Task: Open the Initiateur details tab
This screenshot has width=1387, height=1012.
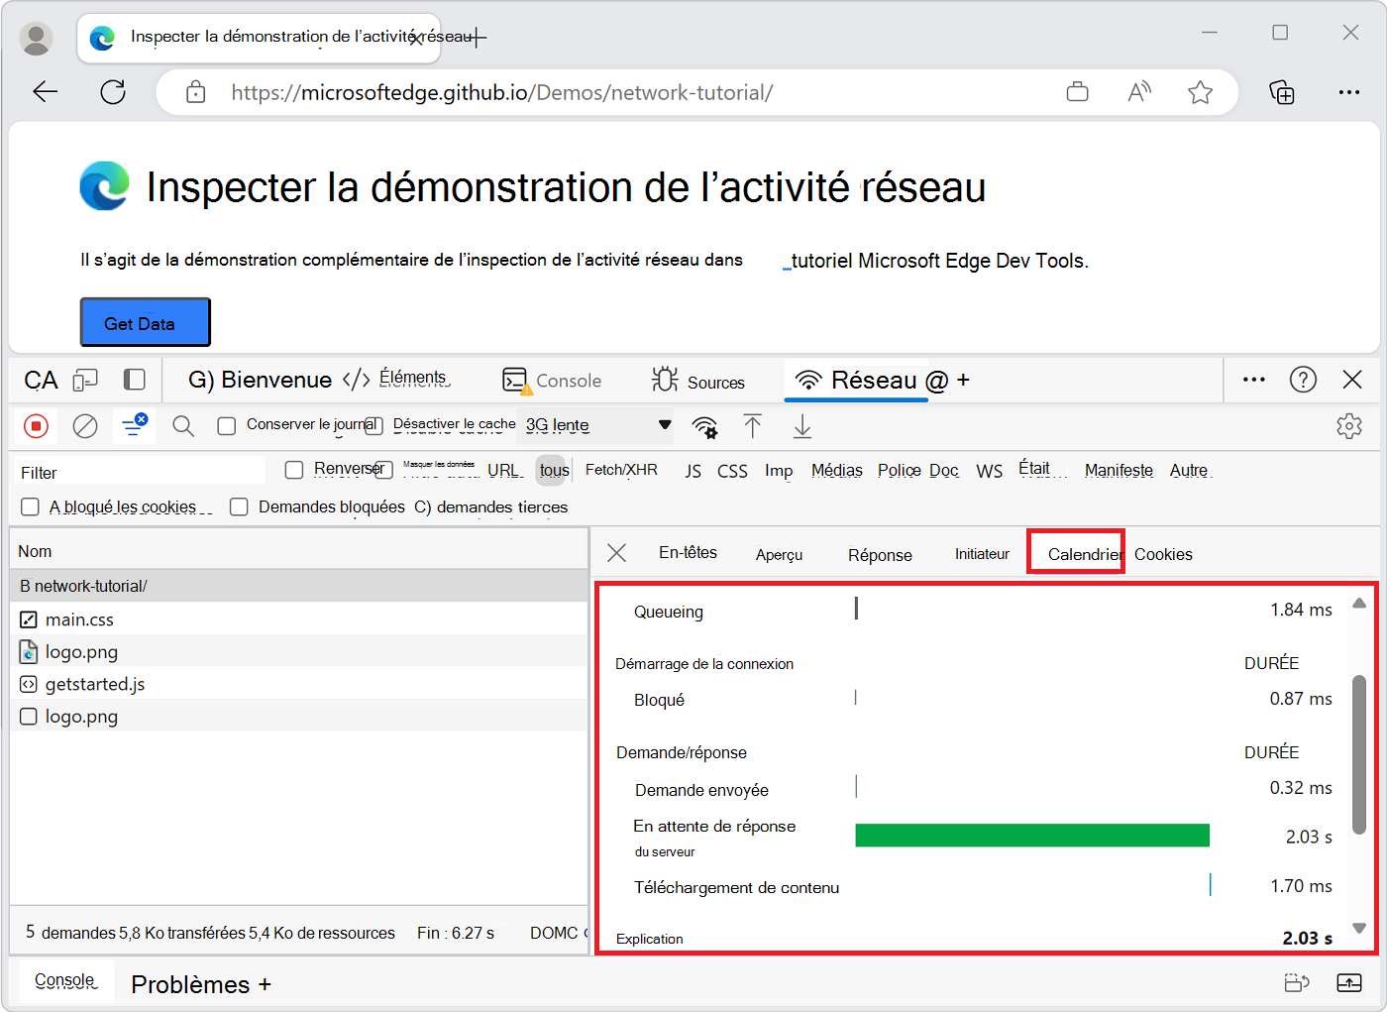Action: 982,554
